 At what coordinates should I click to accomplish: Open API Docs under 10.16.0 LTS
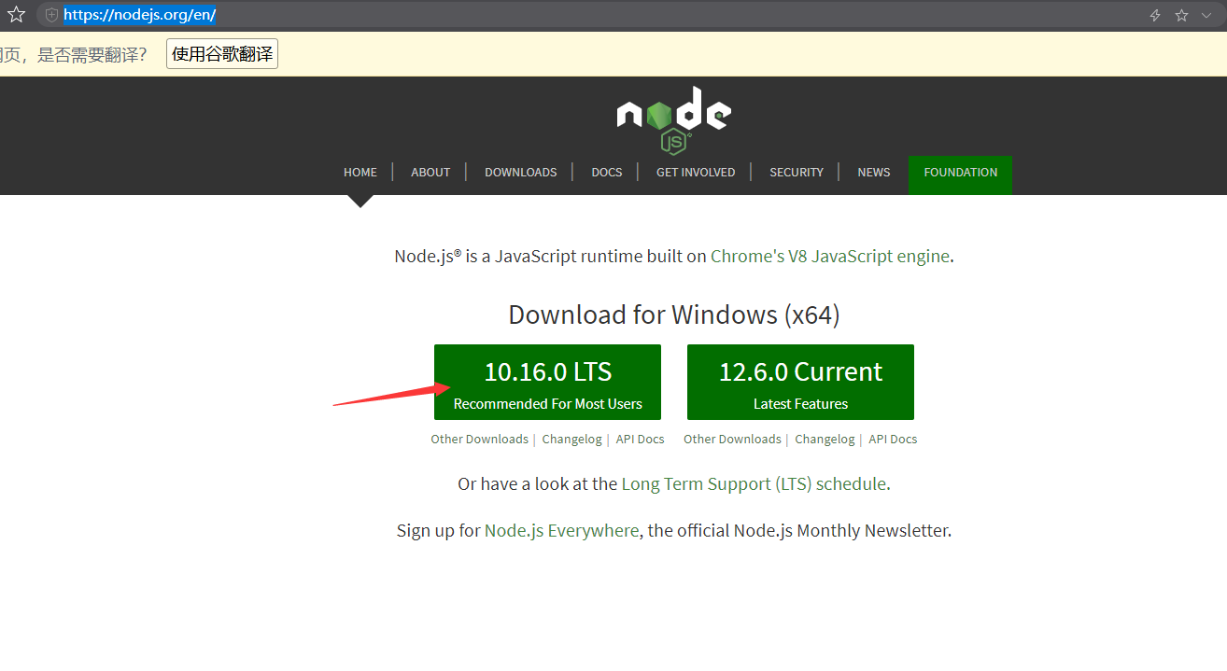tap(641, 439)
